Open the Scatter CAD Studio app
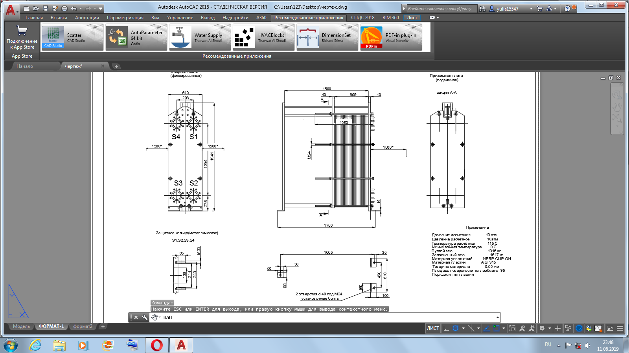The height and width of the screenshot is (353, 629). point(72,37)
